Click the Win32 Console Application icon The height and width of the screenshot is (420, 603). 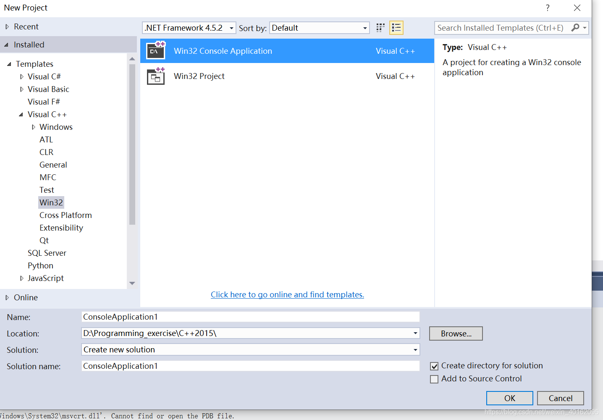pyautogui.click(x=156, y=50)
